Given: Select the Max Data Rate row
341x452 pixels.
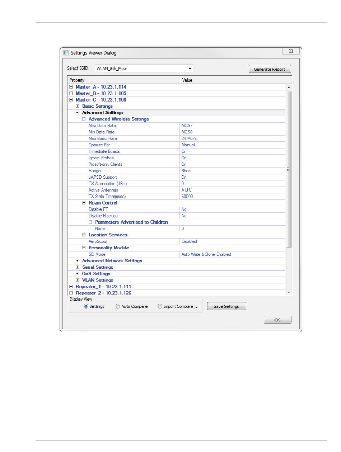Looking at the screenshot, I should [177, 126].
